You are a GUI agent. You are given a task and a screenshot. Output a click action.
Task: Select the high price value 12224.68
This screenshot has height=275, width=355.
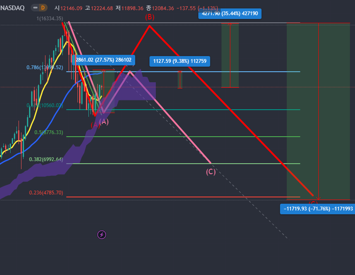coord(102,8)
